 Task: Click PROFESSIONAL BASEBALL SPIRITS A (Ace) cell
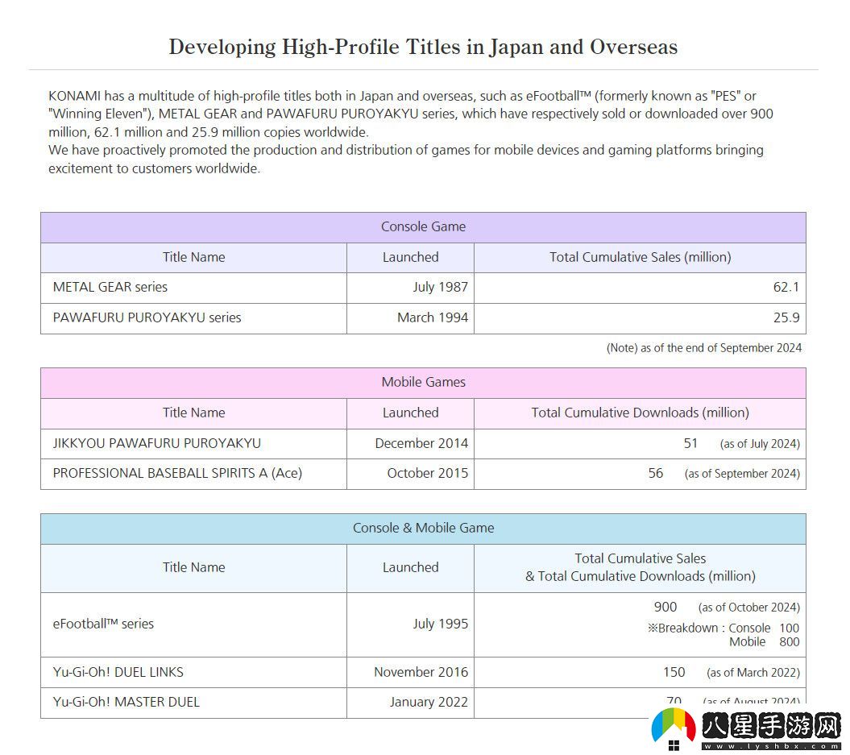[x=177, y=474]
